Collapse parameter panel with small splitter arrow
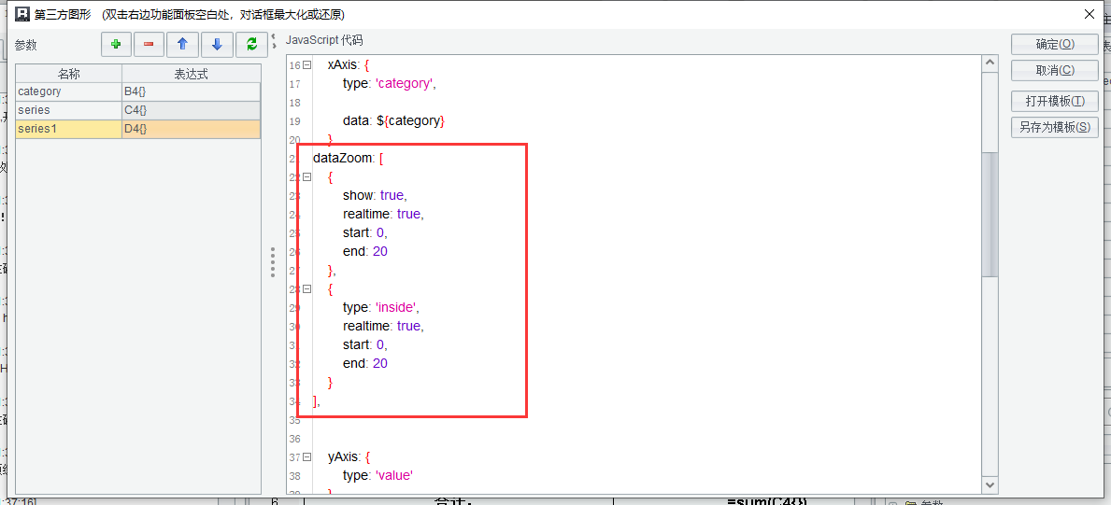The image size is (1111, 505). (x=274, y=41)
